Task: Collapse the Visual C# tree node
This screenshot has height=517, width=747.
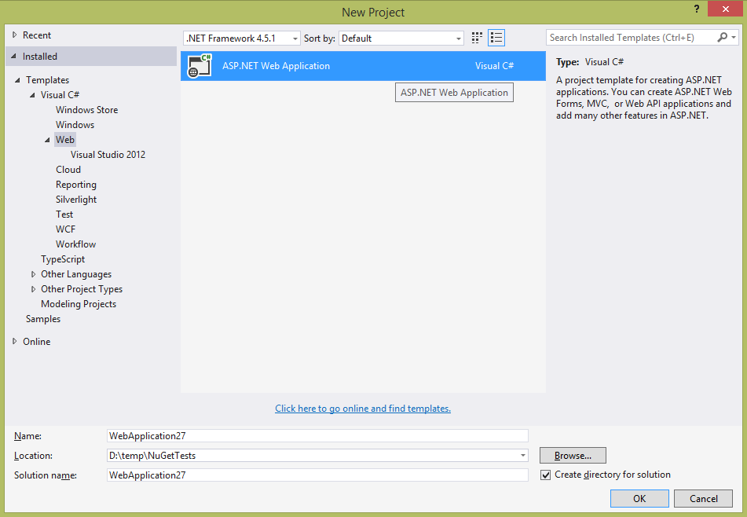Action: pyautogui.click(x=32, y=95)
